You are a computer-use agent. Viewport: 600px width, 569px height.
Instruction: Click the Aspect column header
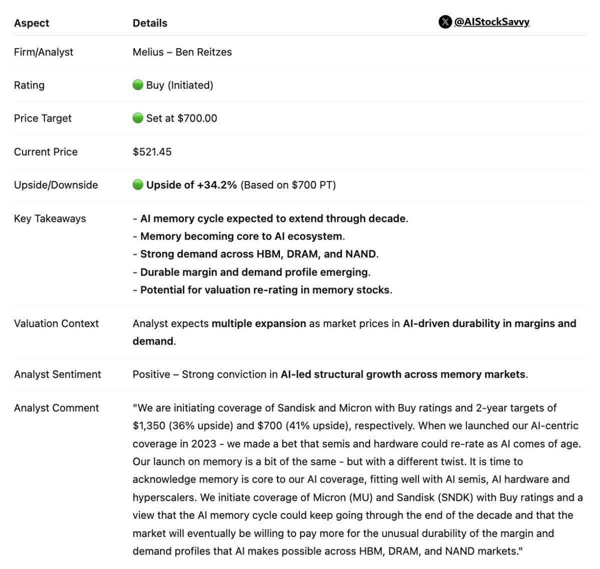pos(31,23)
